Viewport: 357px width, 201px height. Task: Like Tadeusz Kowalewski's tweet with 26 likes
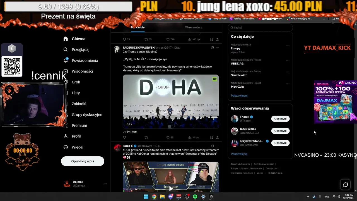pos(168,137)
